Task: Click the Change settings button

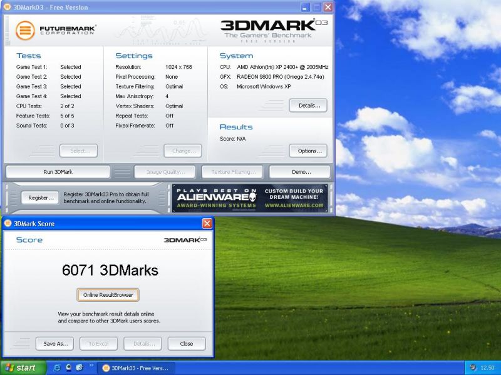Action: 183,151
